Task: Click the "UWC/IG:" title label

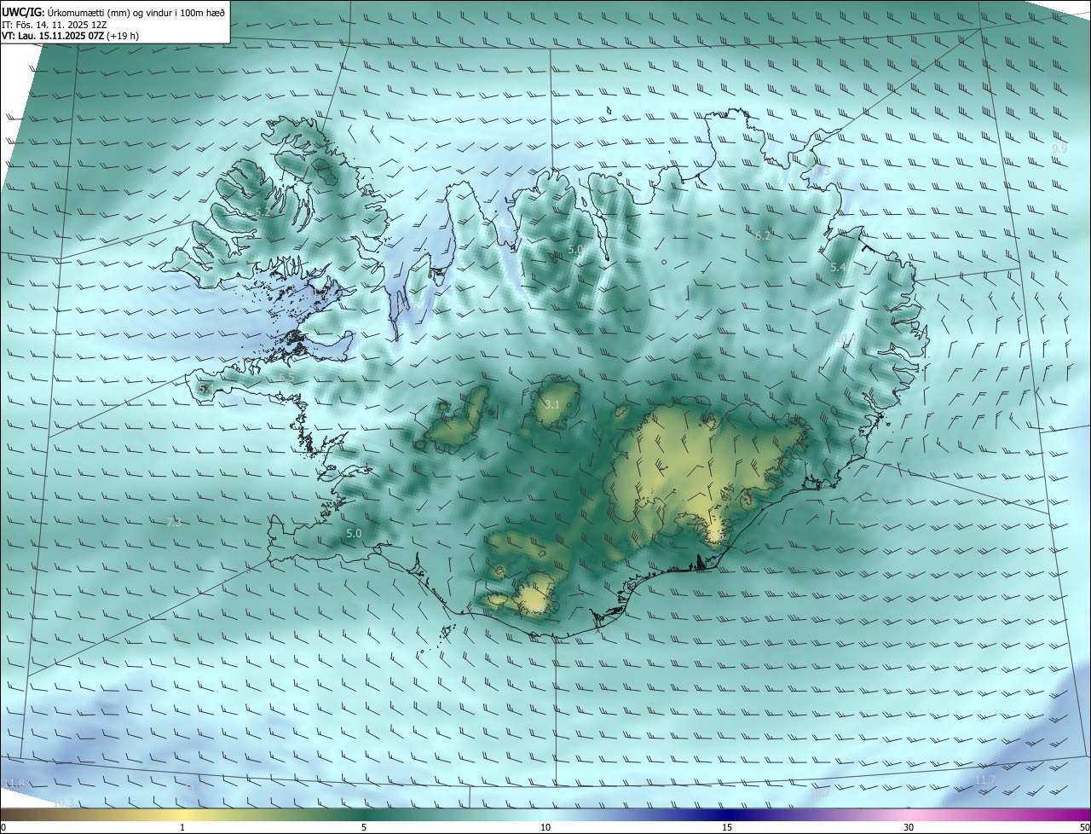Action: point(23,11)
